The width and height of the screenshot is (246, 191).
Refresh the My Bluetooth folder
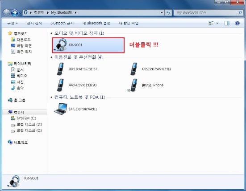(168, 12)
